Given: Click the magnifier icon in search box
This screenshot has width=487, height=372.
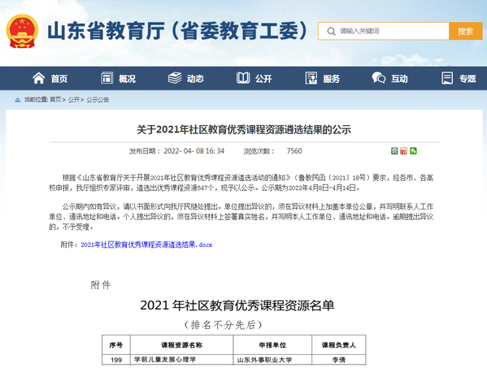Looking at the screenshot, I should 331,31.
